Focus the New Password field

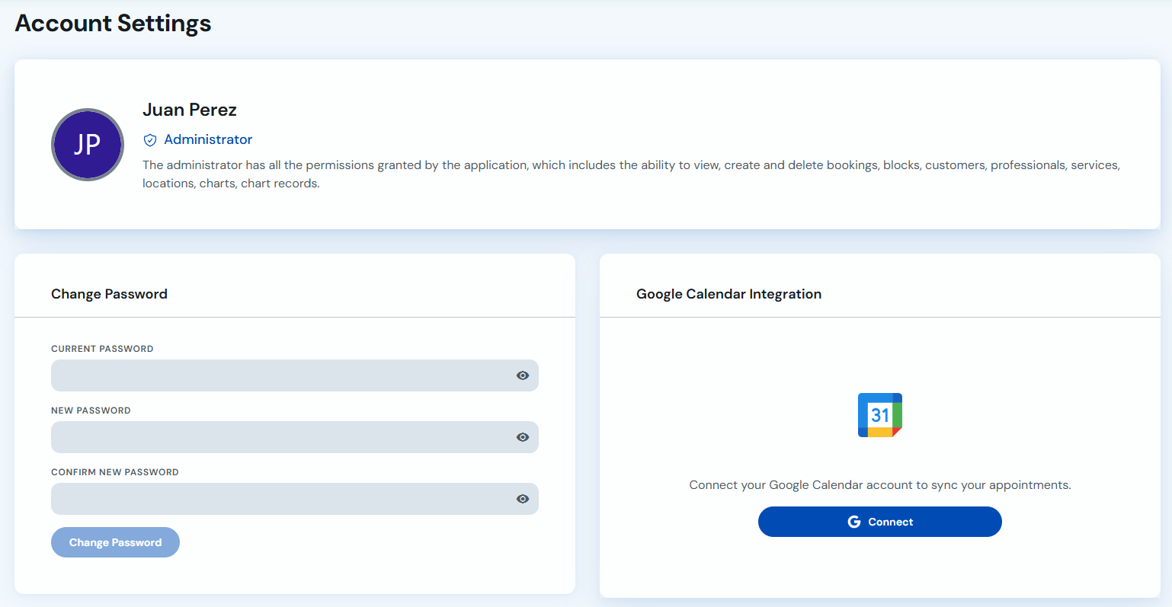click(x=295, y=437)
